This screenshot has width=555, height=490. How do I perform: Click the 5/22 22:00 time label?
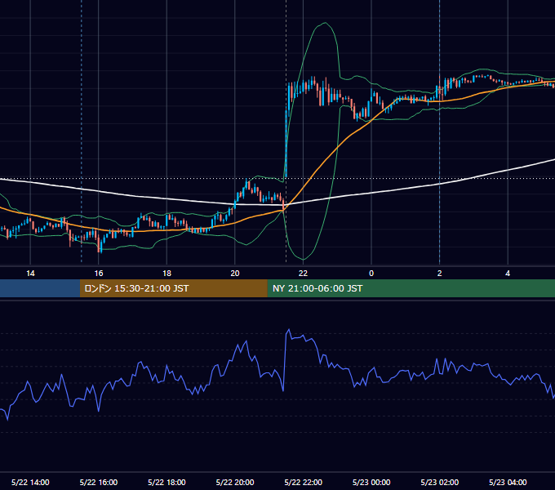pyautogui.click(x=304, y=482)
